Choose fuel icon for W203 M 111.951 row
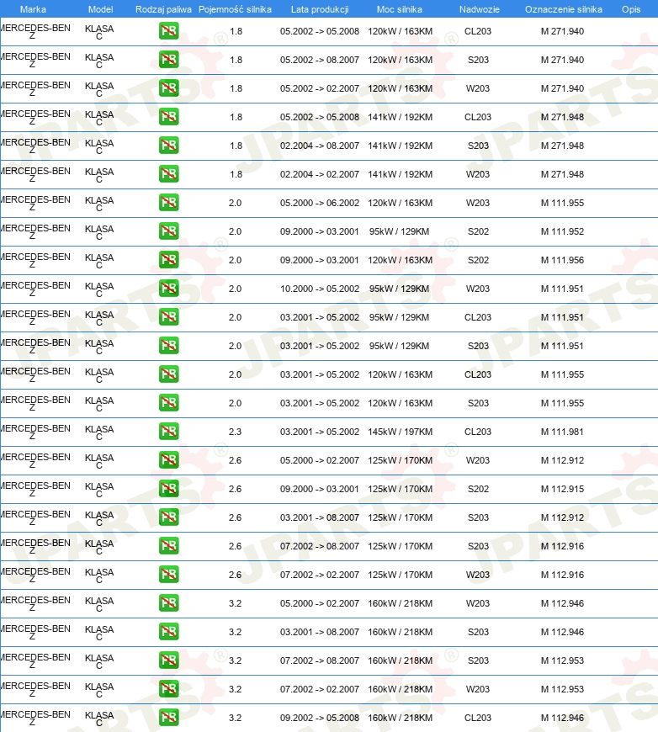 [x=168, y=289]
